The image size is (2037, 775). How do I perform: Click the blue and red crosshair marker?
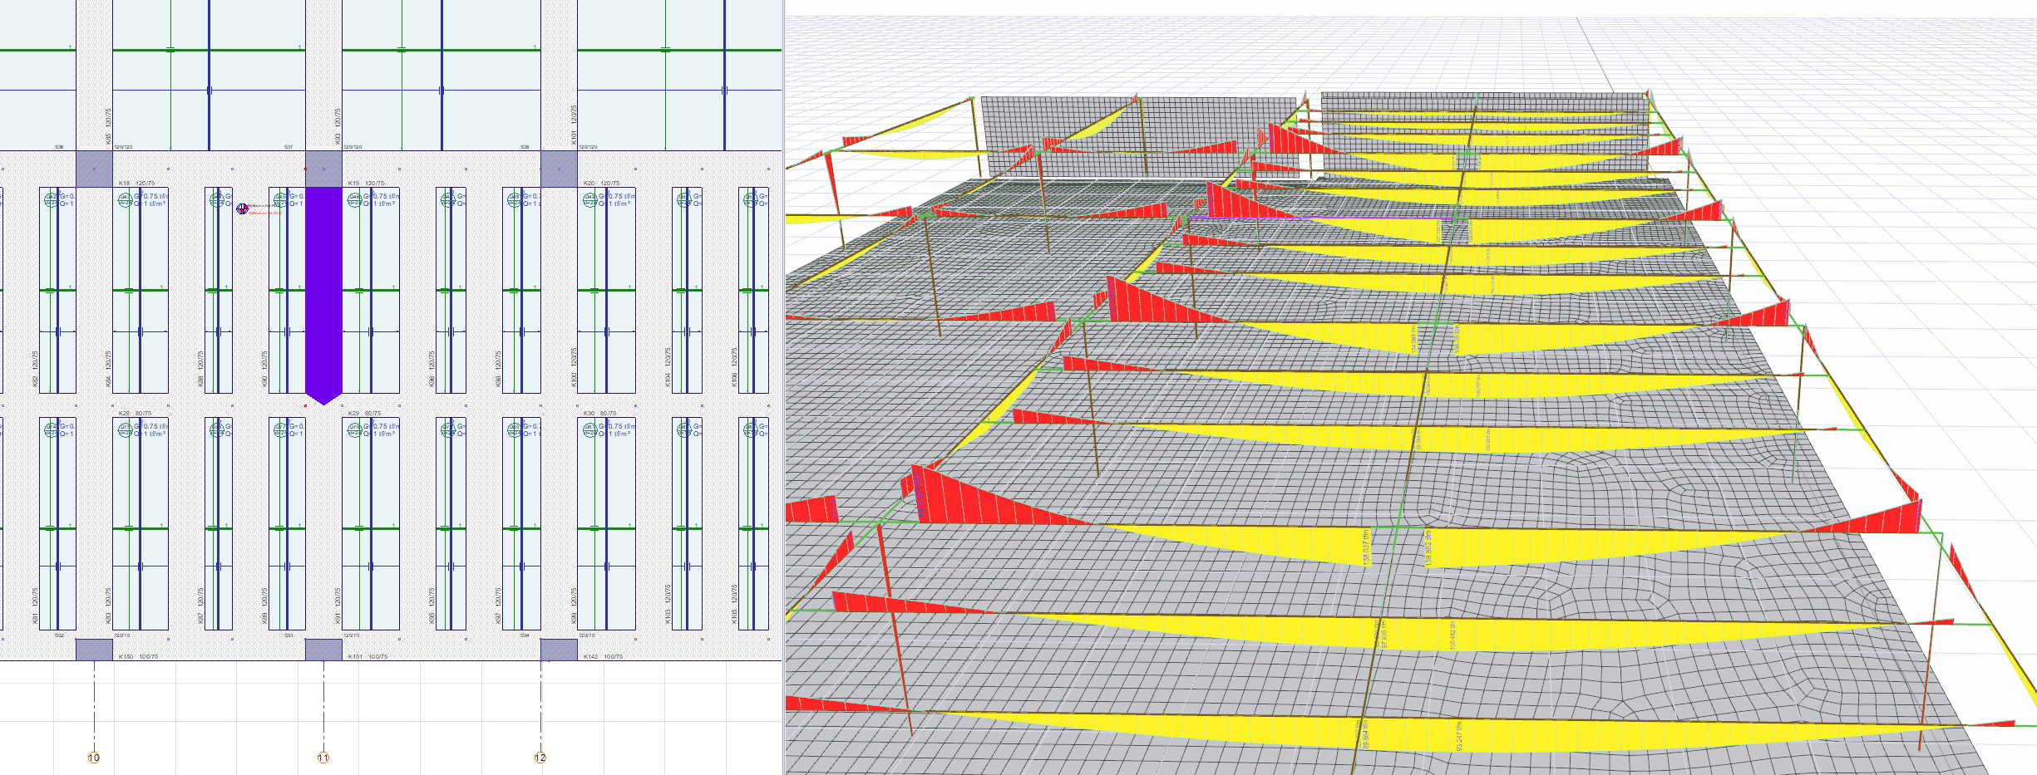242,208
